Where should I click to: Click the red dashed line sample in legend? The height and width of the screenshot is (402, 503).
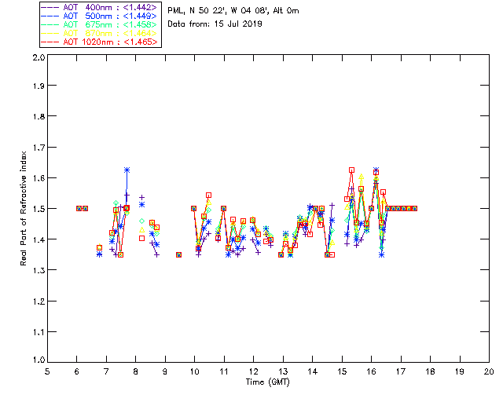(x=50, y=42)
